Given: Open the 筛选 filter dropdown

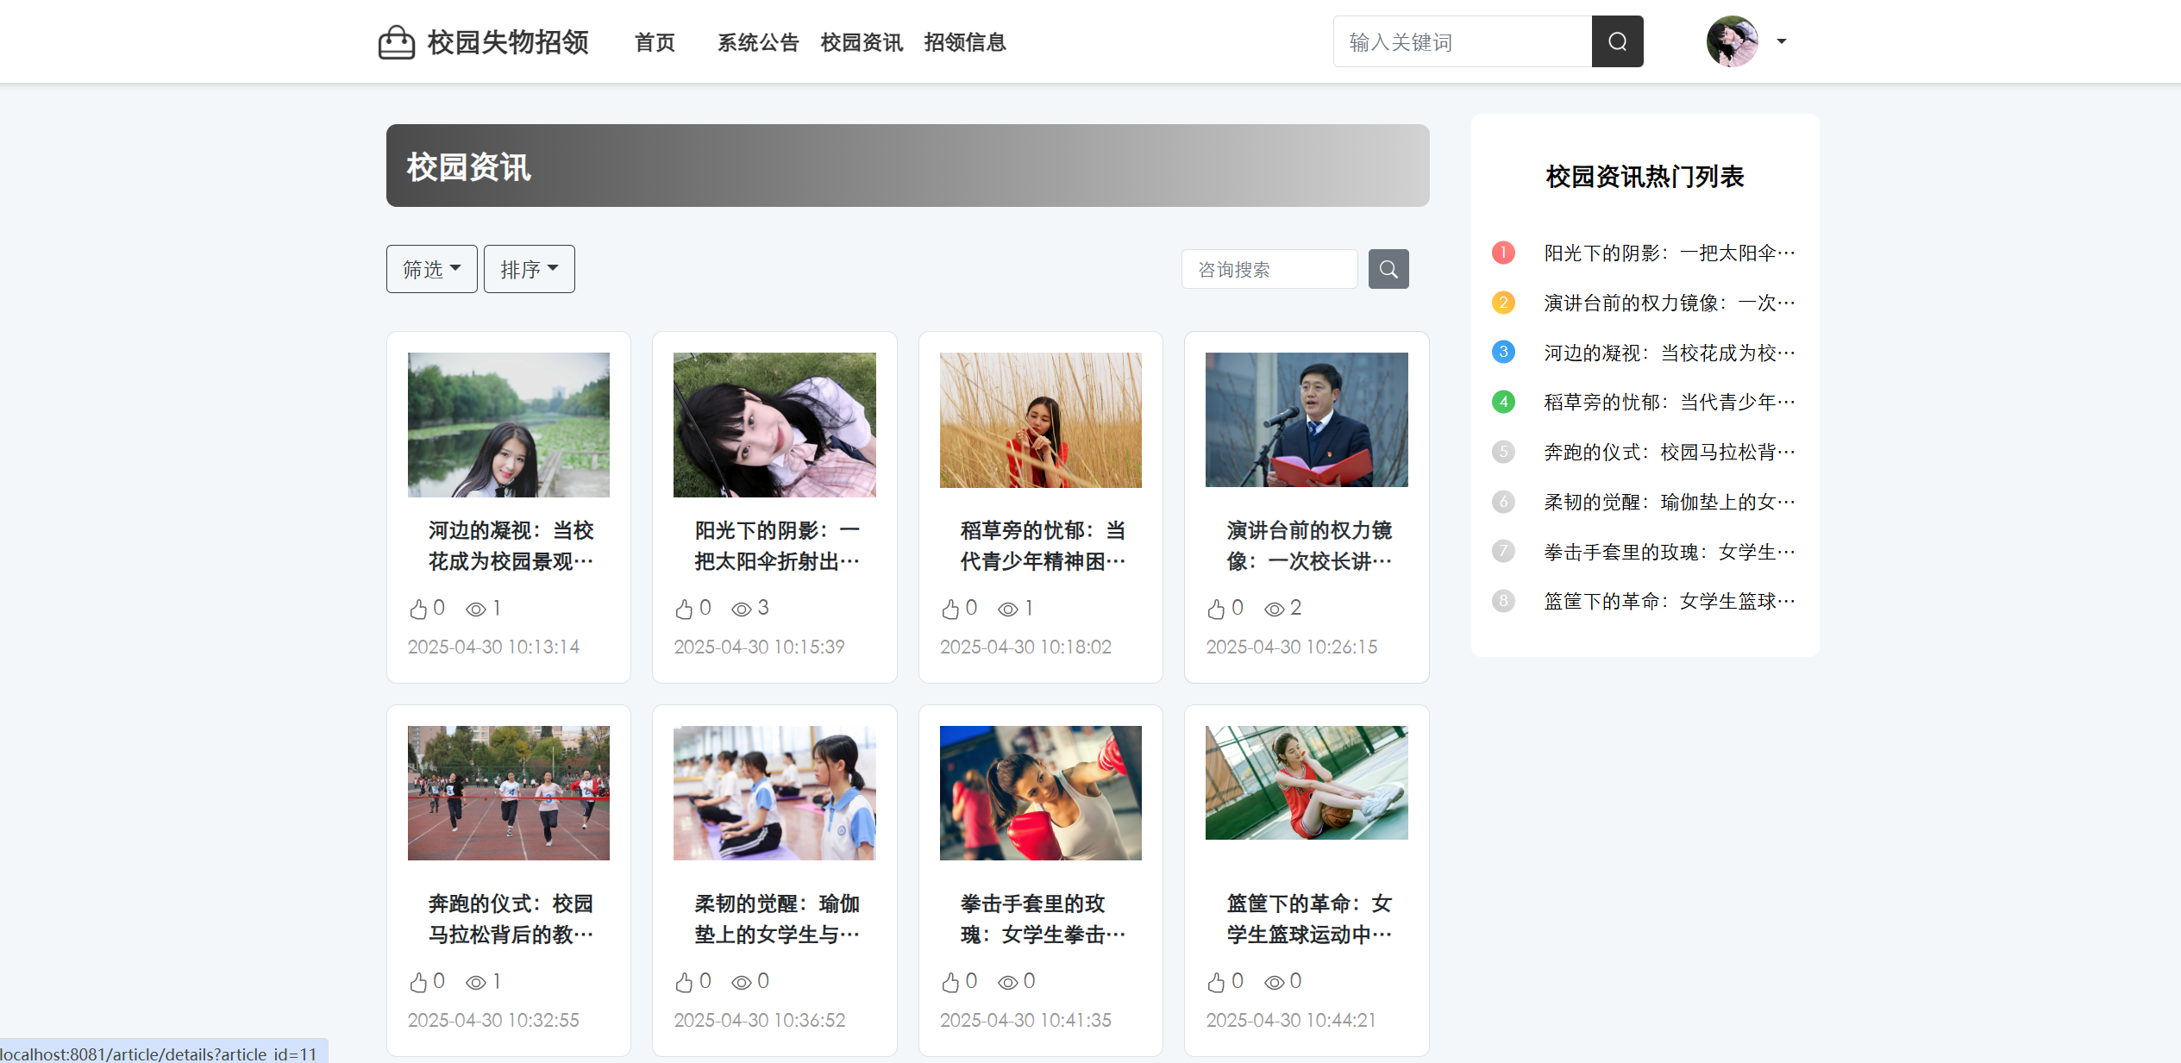Looking at the screenshot, I should [431, 269].
